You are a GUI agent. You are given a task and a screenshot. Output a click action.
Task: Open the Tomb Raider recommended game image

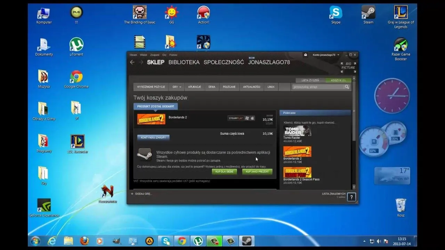[297, 131]
